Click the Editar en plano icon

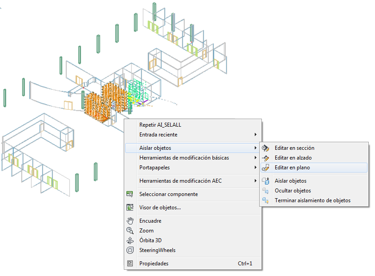[265, 168]
